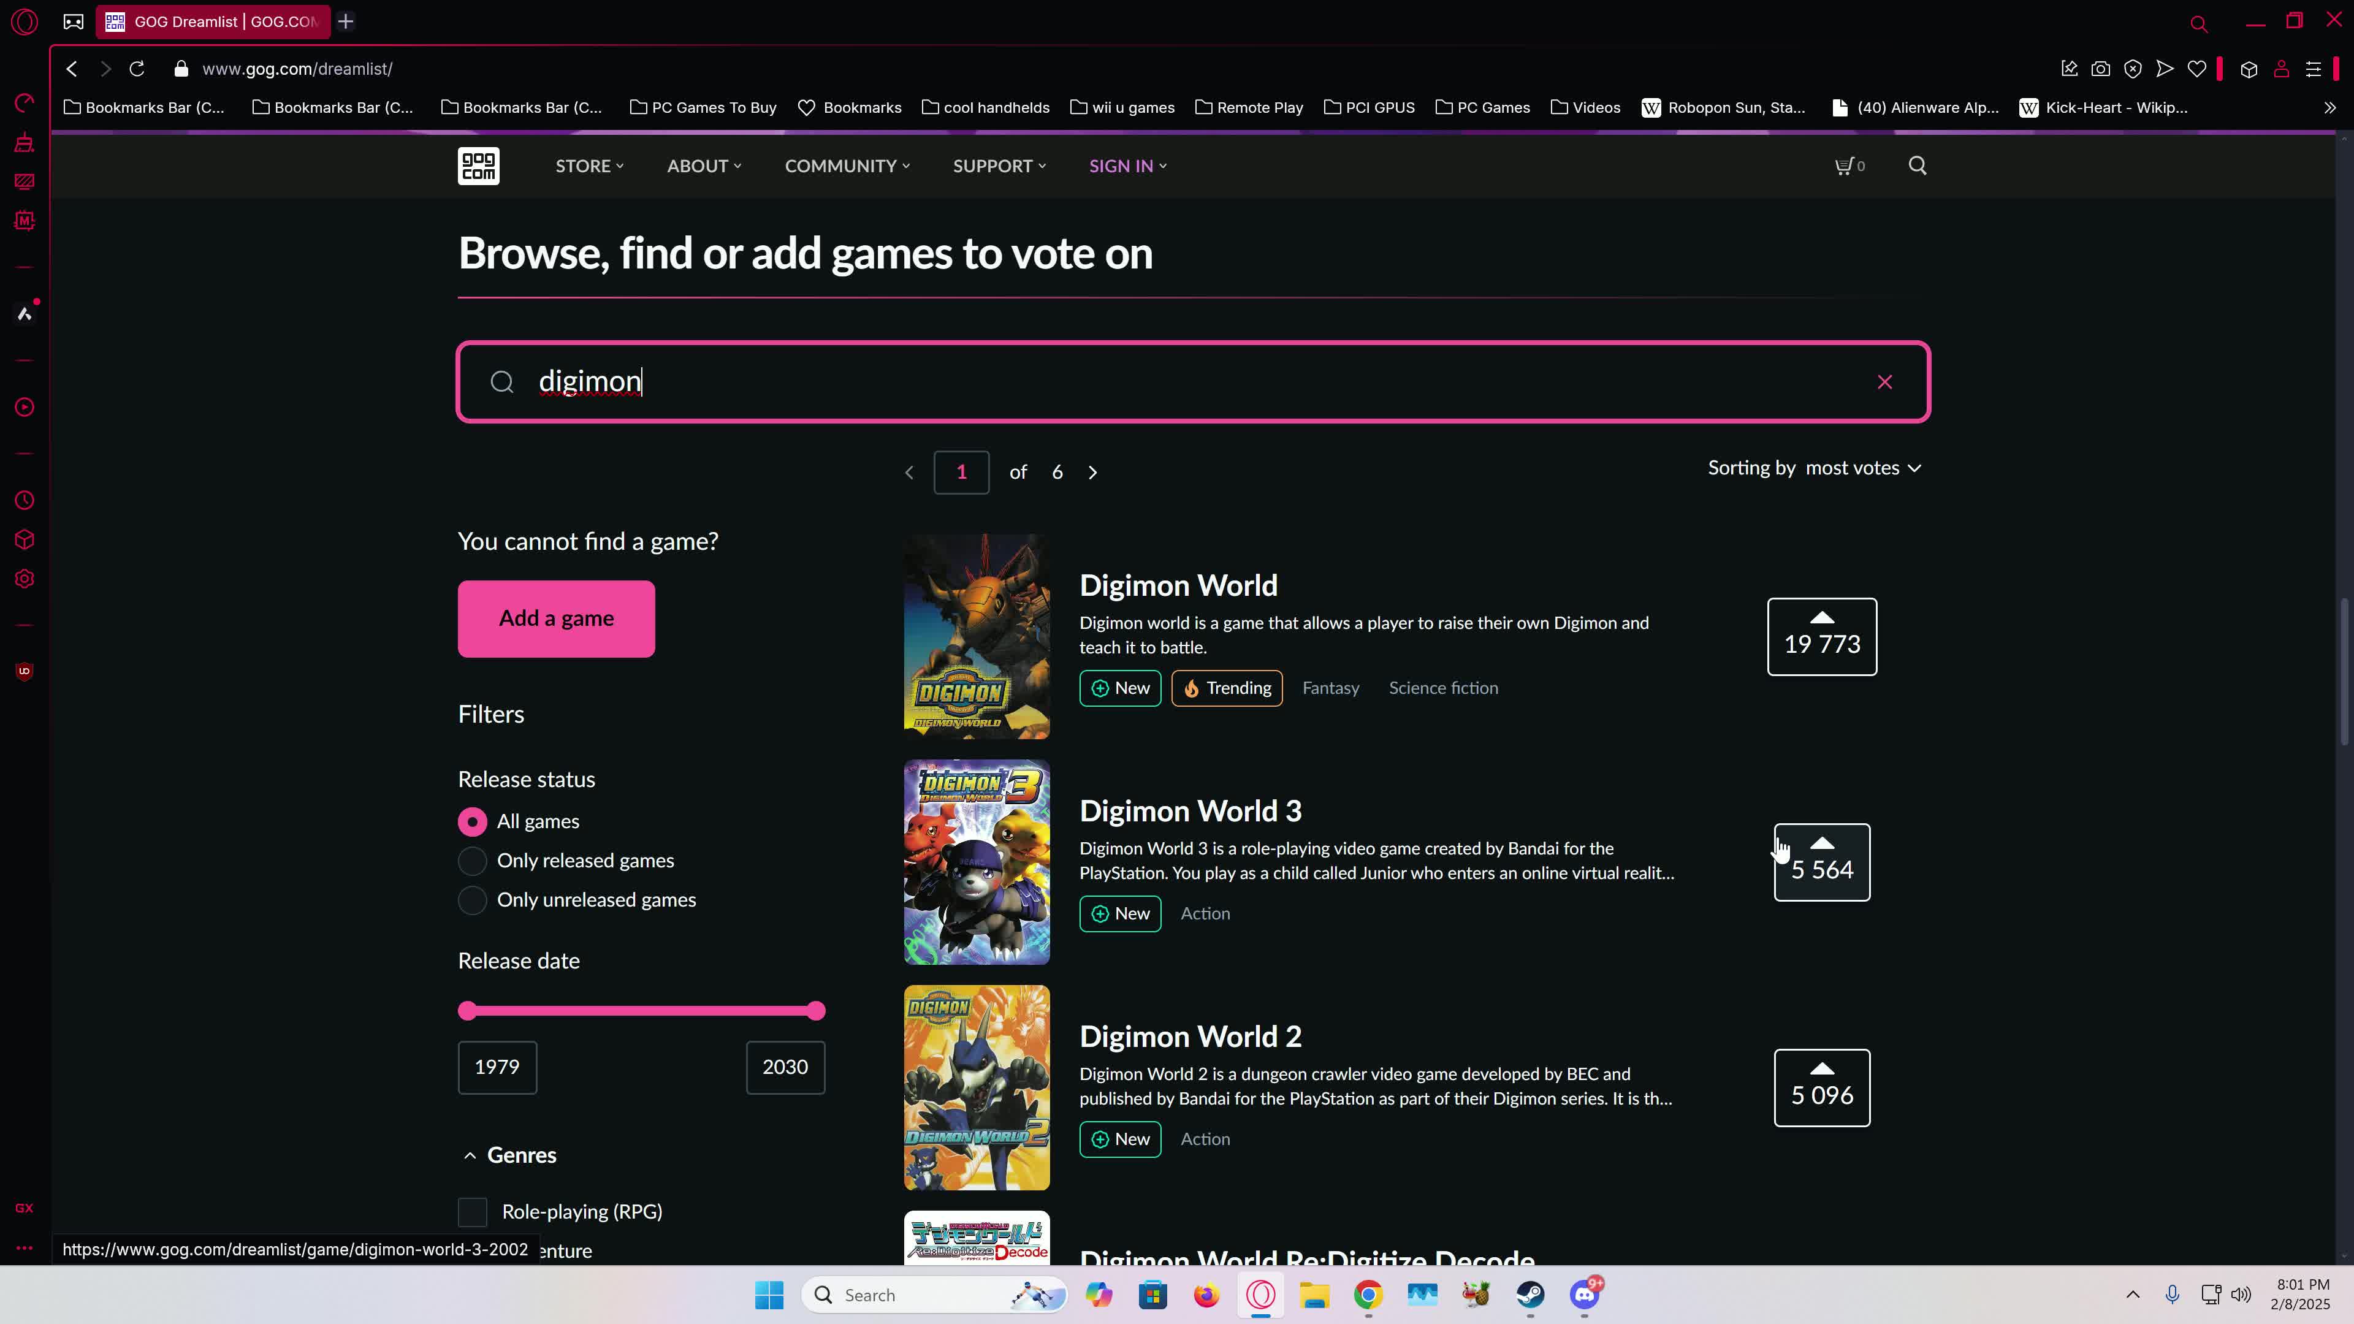This screenshot has height=1324, width=2354.
Task: Upvote Digimon World 2
Action: pyautogui.click(x=1821, y=1088)
